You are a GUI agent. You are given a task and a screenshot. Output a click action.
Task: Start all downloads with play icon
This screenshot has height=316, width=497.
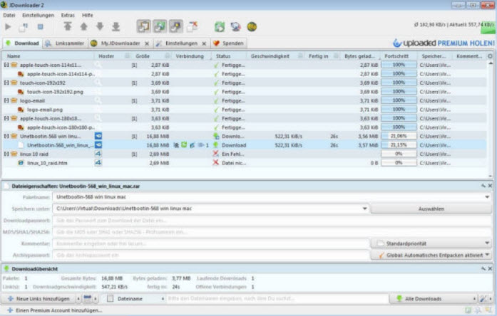click(8, 27)
